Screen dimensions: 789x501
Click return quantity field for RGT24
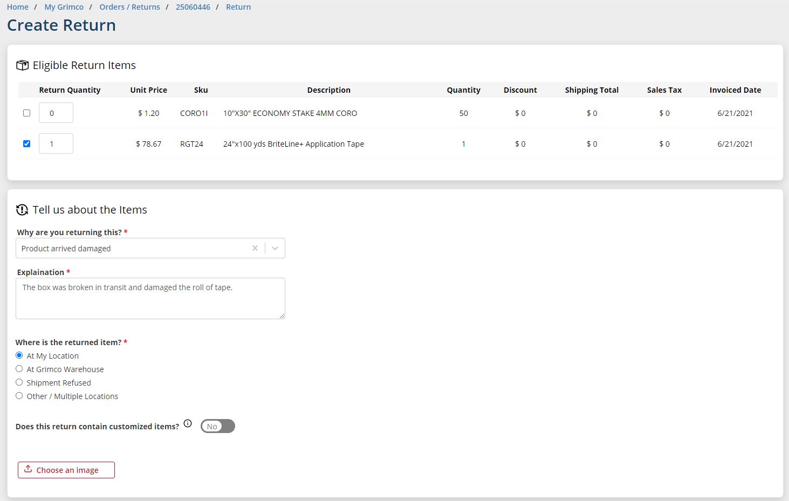point(56,144)
